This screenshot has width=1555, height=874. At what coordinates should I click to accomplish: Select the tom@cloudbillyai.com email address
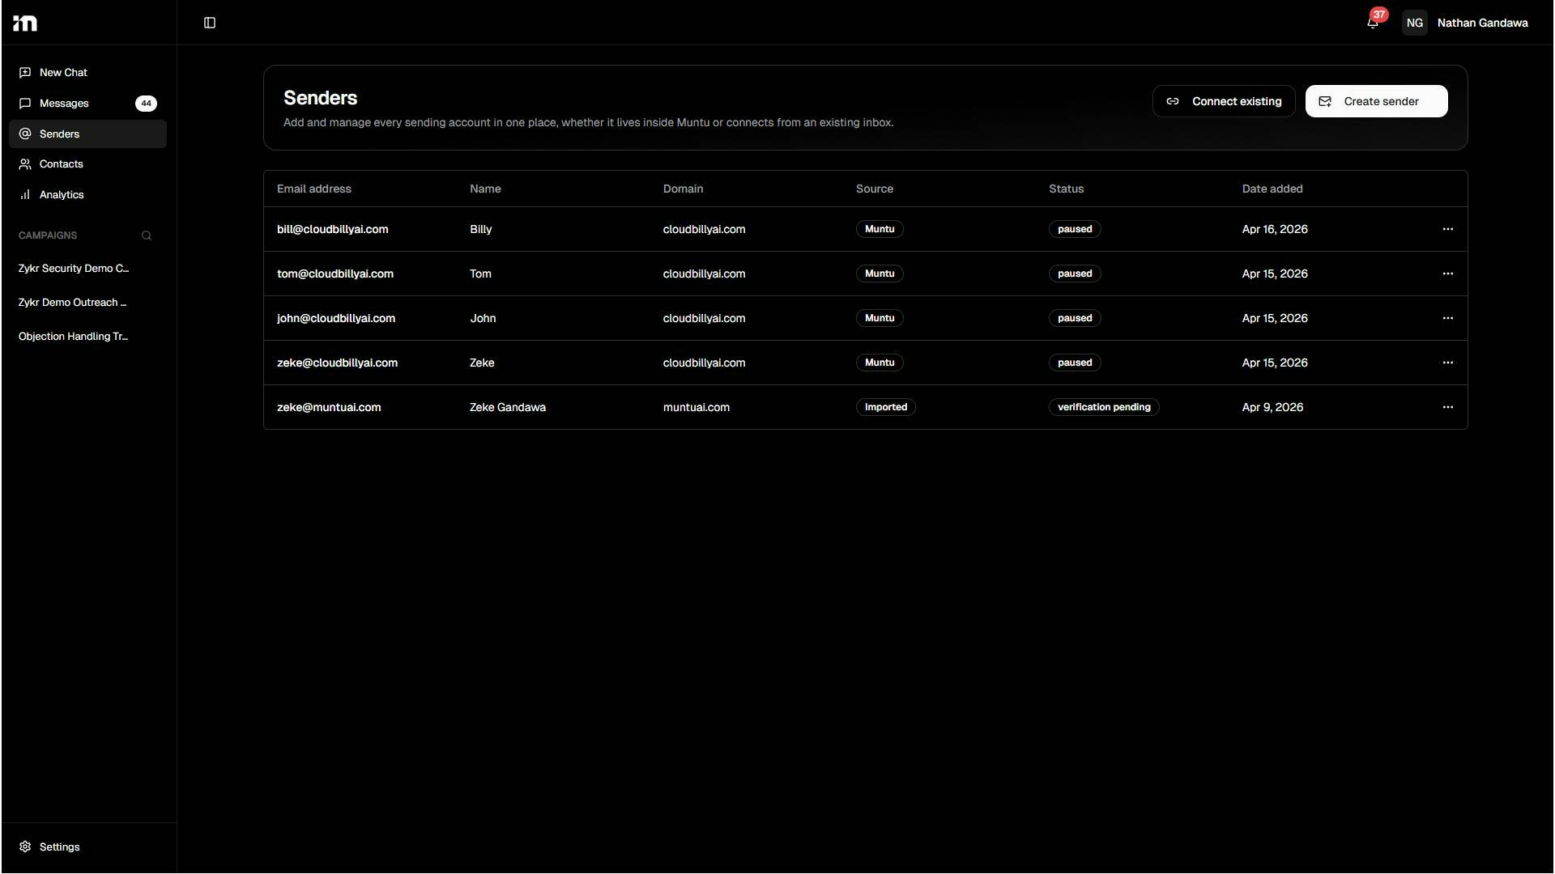335,274
